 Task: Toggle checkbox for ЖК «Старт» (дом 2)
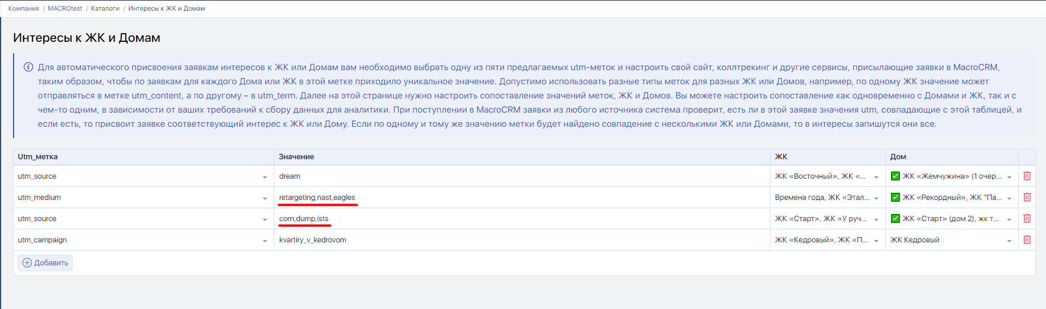[895, 219]
